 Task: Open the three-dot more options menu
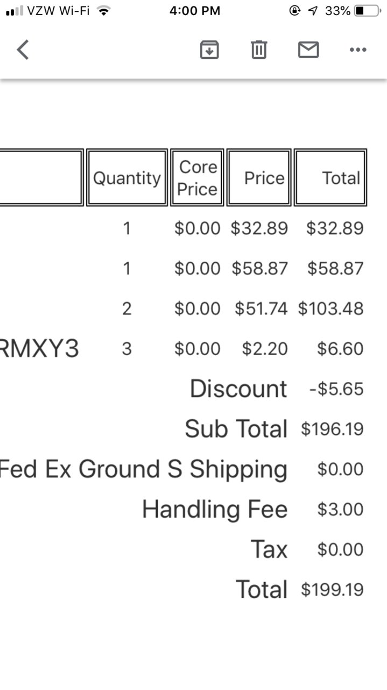tap(358, 50)
